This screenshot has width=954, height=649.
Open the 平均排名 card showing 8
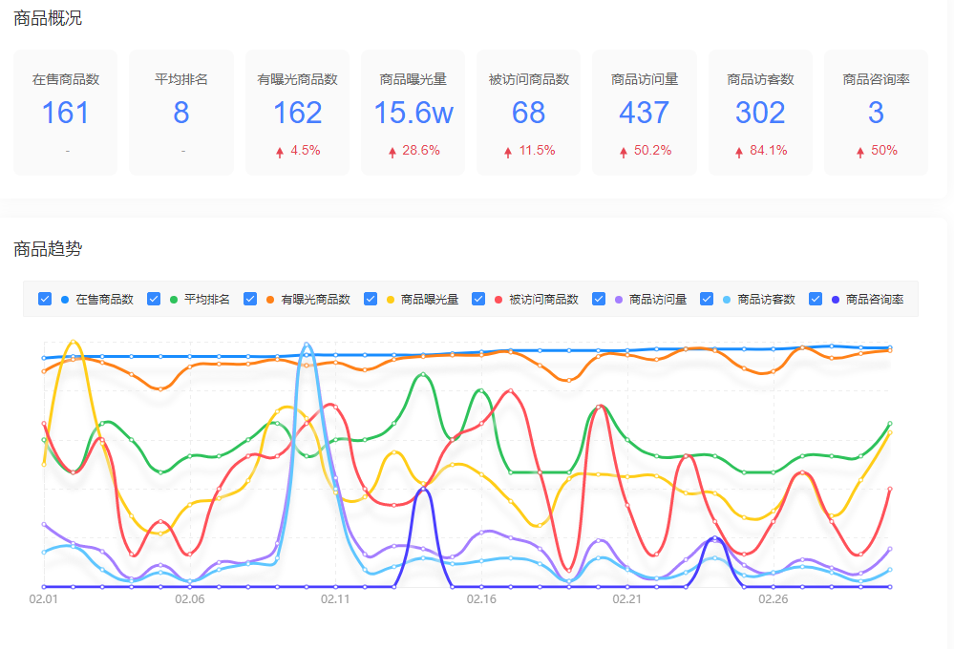point(181,113)
